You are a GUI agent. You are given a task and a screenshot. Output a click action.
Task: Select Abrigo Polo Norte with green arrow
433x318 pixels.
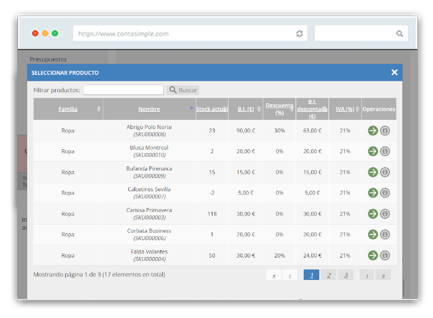(x=373, y=131)
